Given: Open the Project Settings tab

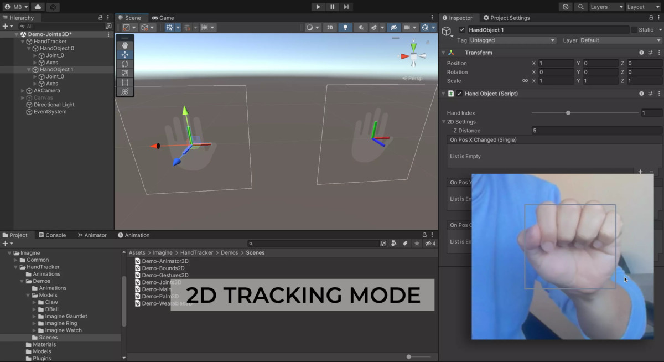Looking at the screenshot, I should [x=506, y=18].
